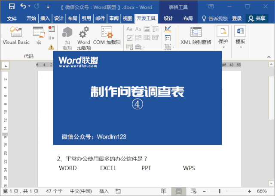Image resolution: width=275 pixels, height=196 pixels.
Task: Insert a rich text content control
Action: (x=129, y=29)
